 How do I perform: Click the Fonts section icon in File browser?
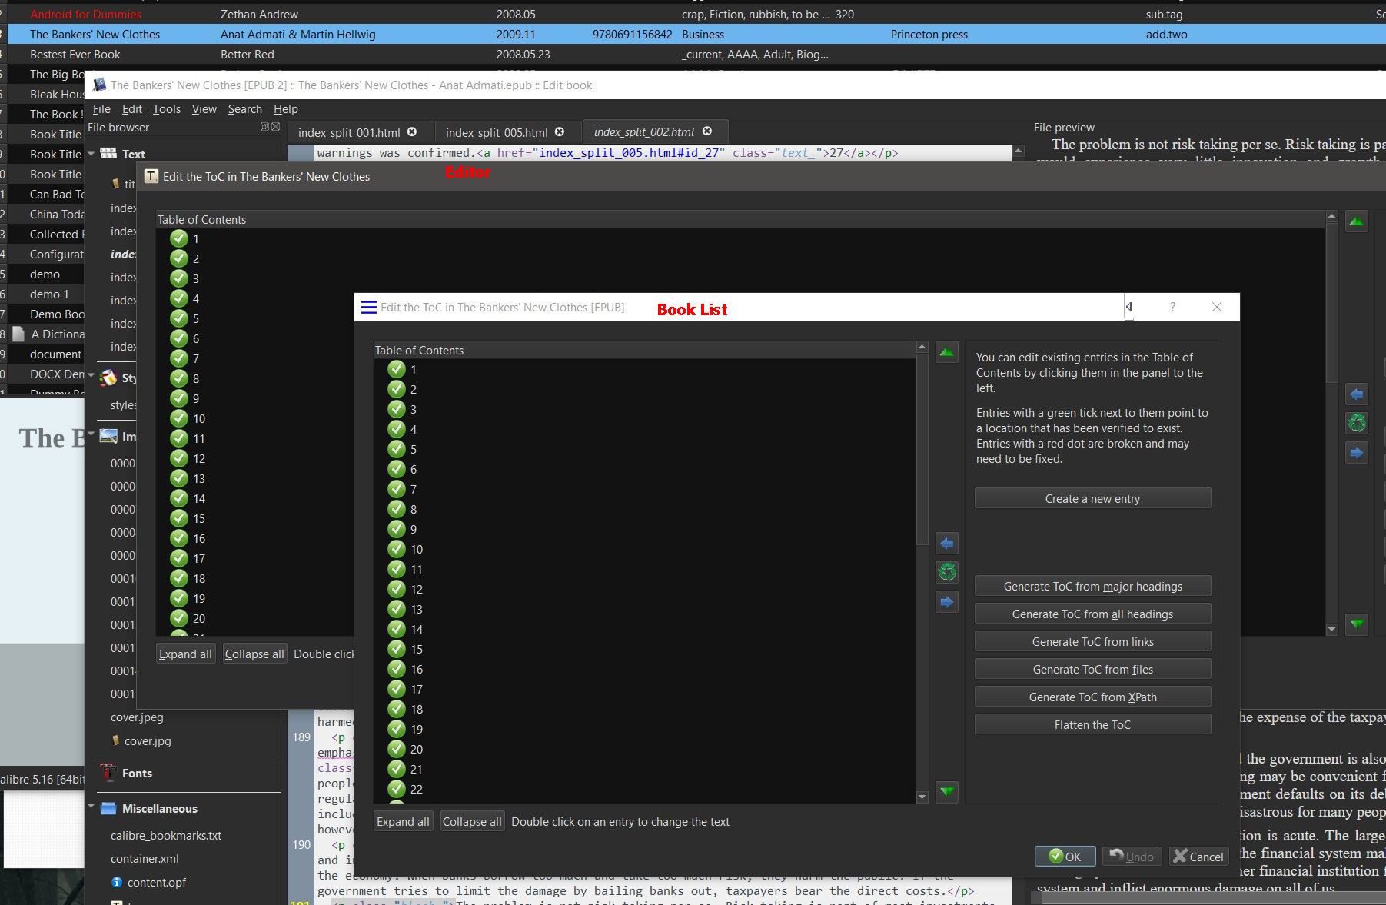tap(108, 773)
